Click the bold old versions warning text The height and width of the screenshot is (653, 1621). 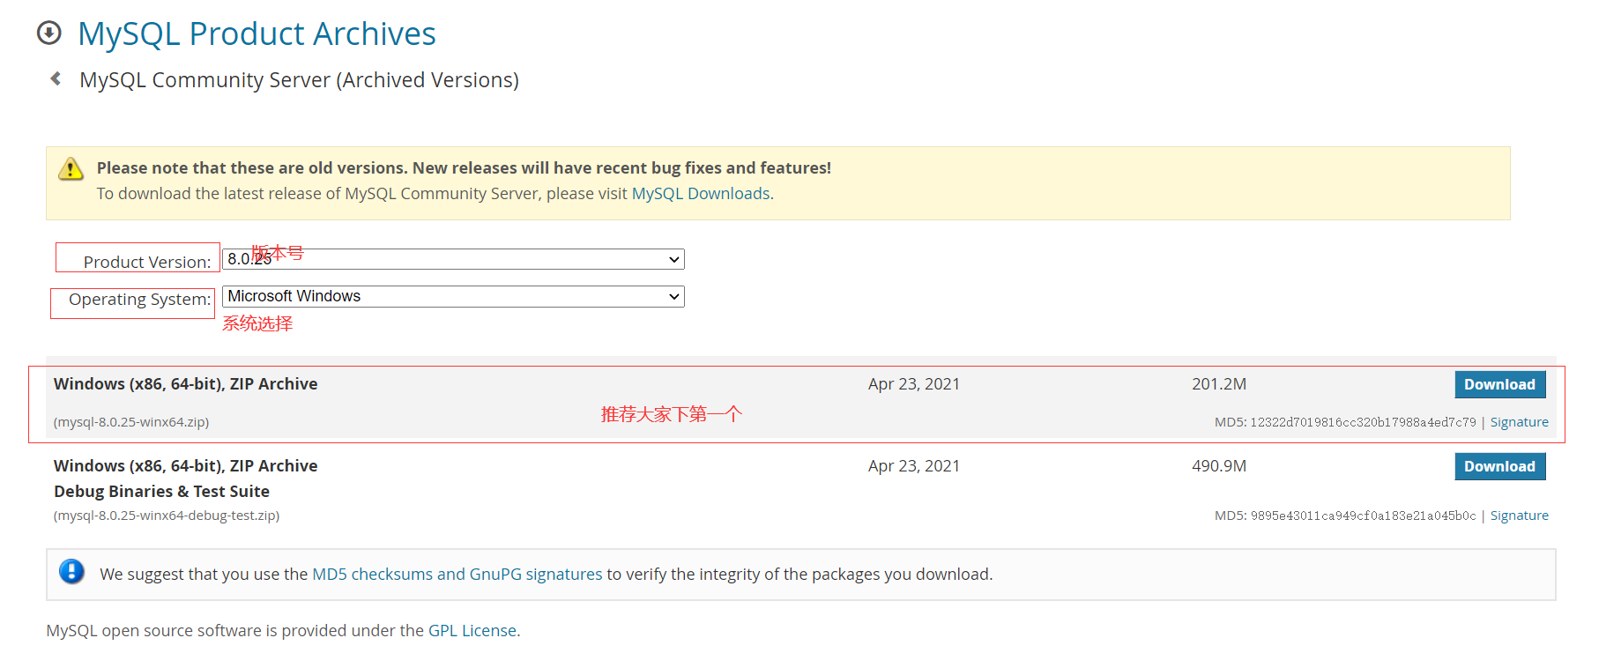point(464,167)
